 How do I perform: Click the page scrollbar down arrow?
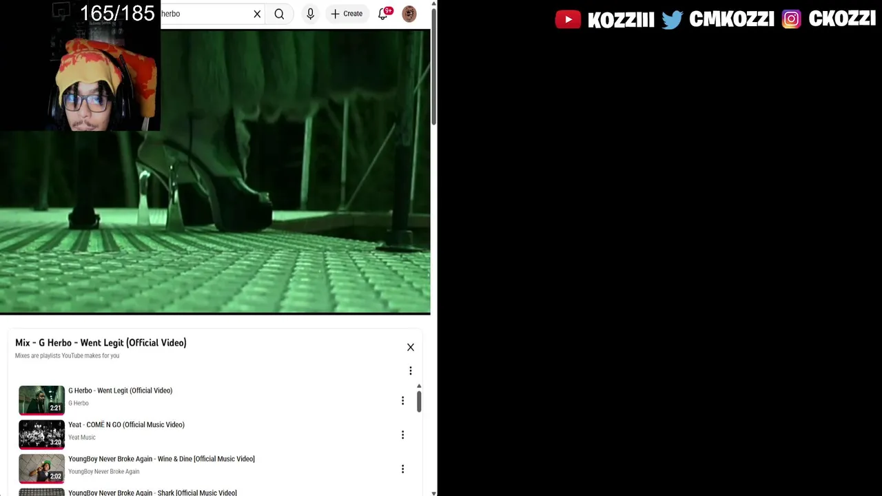coord(433,493)
